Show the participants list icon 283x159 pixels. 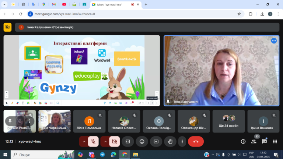pyautogui.click(x=254, y=141)
